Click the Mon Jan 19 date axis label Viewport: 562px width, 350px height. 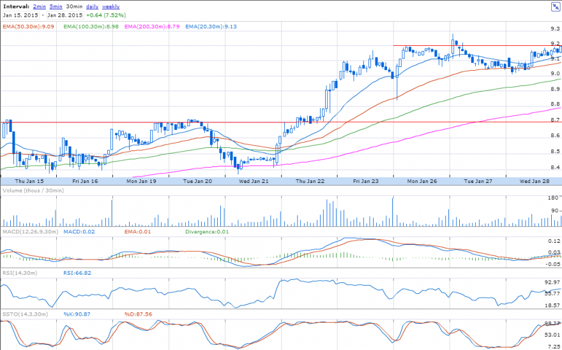[x=141, y=181]
